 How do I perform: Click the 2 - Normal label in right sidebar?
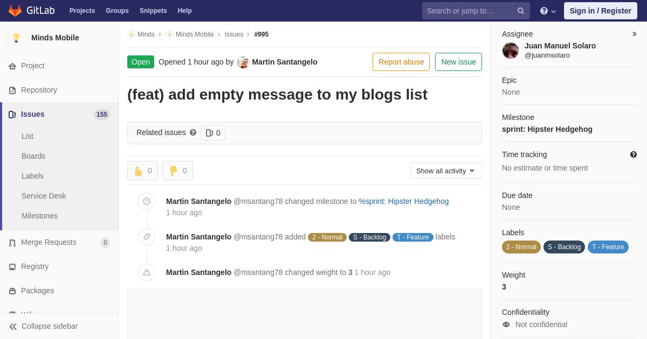point(521,247)
